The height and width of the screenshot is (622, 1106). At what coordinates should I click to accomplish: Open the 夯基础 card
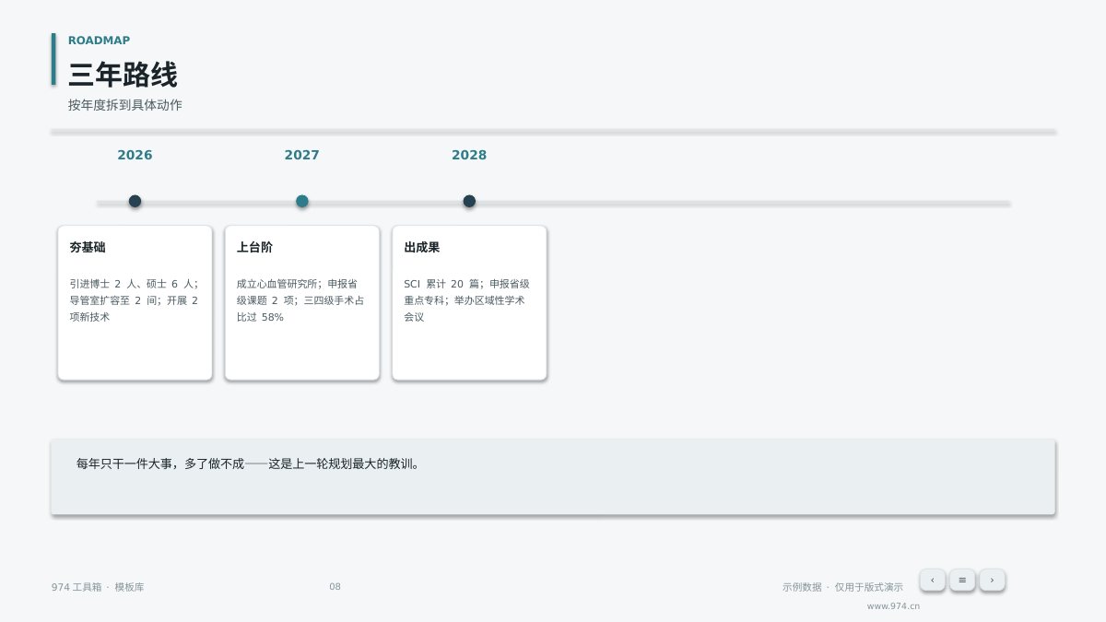point(135,302)
